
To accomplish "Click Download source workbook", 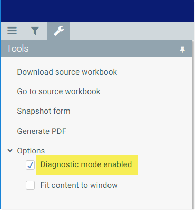I will 67,72.
